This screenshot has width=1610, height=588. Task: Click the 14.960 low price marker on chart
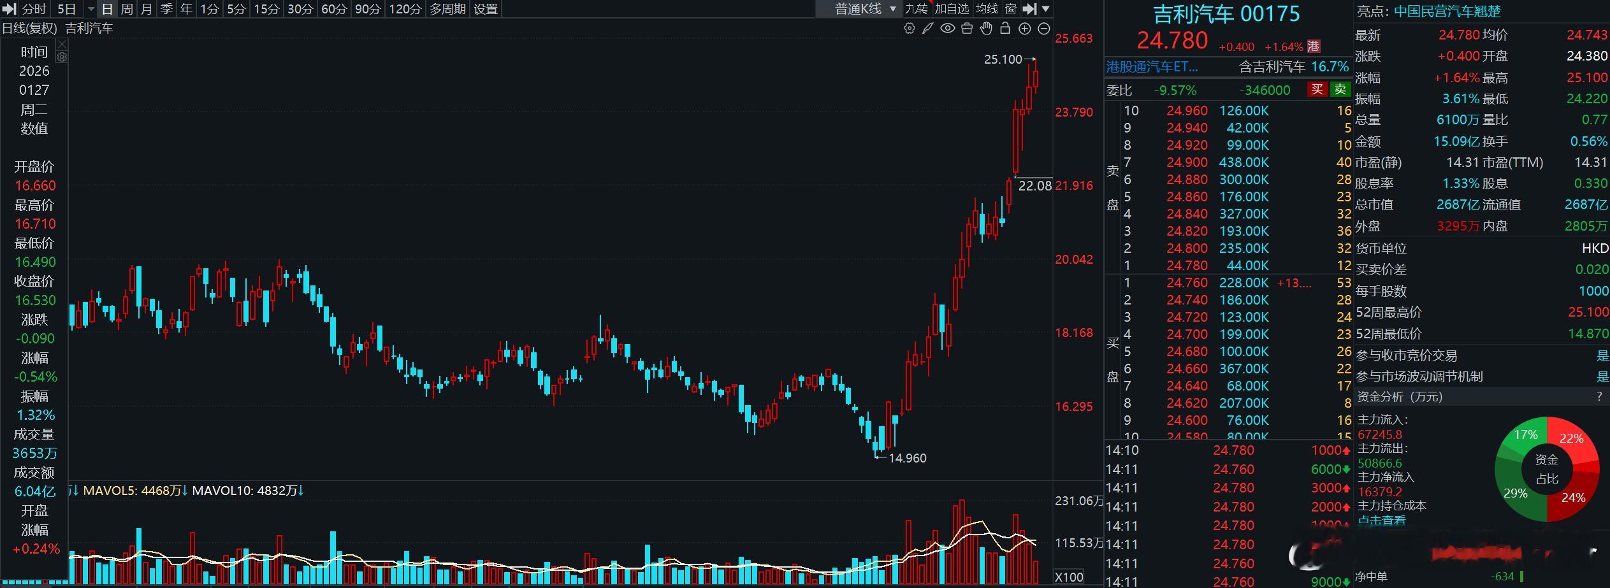(908, 457)
